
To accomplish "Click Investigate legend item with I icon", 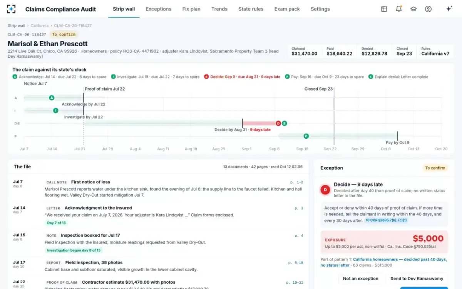I will coord(155,77).
